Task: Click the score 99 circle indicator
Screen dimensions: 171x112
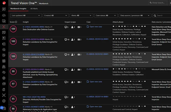Action: (13, 72)
